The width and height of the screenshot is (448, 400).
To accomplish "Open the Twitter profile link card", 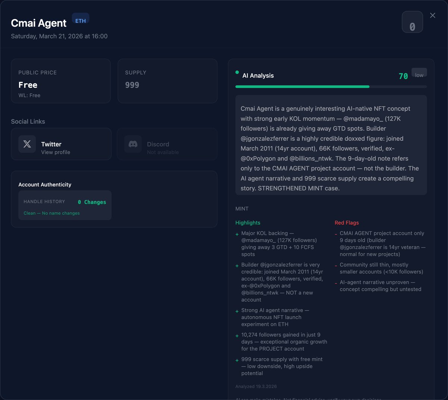I will tap(61, 144).
